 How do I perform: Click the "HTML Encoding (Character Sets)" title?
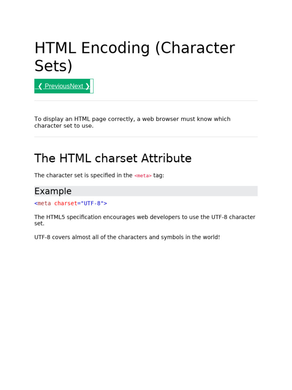pos(135,57)
